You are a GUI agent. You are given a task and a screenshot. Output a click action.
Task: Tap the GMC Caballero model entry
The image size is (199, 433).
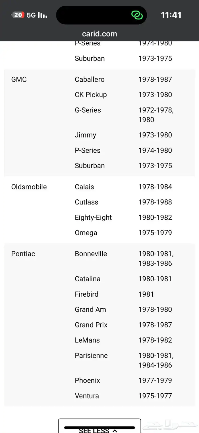coord(90,79)
